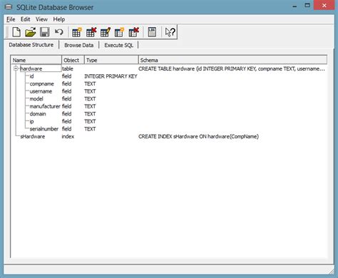This screenshot has width=338, height=278.
Task: Close the SQLite Database Browser window
Action: (324, 6)
